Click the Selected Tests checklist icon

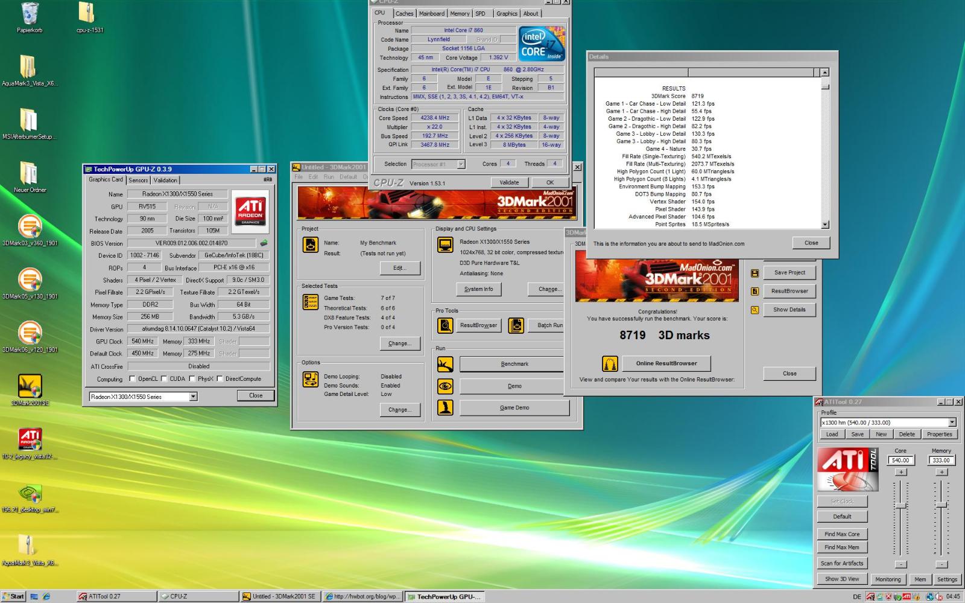click(311, 302)
